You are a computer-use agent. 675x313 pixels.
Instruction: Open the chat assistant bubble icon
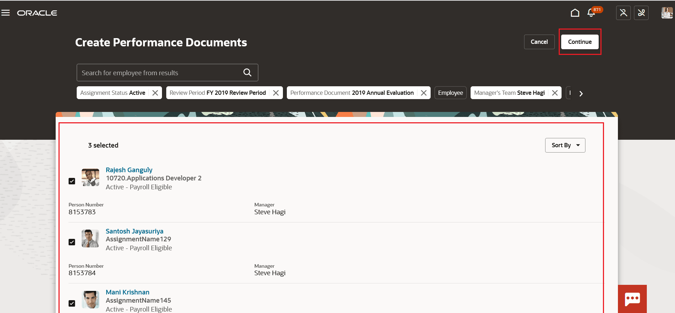click(x=632, y=299)
